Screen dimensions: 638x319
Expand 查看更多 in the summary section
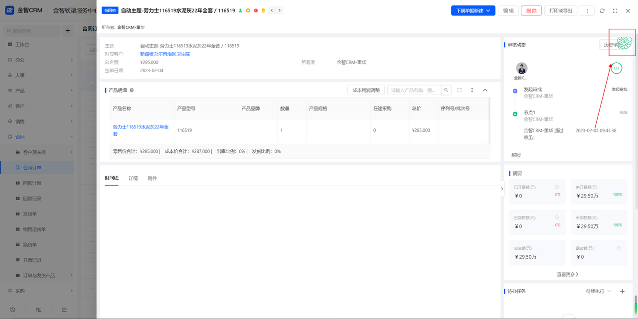[567, 274]
